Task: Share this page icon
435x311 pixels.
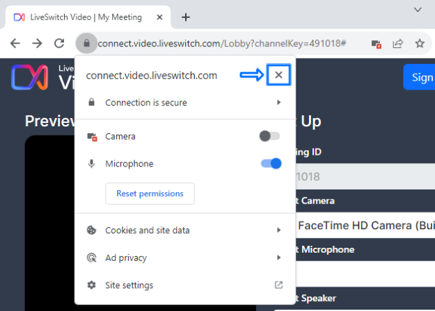Action: coord(398,44)
